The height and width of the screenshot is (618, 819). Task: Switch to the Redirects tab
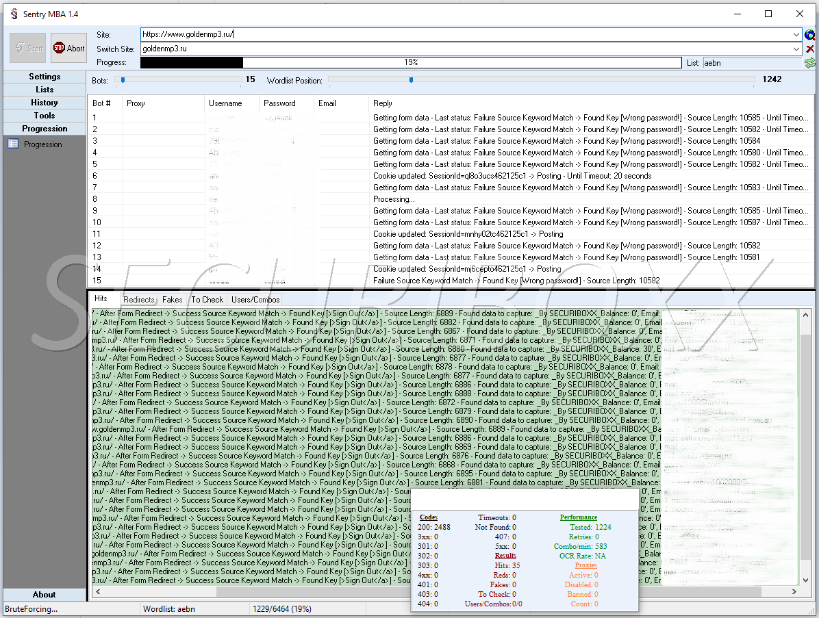[139, 300]
